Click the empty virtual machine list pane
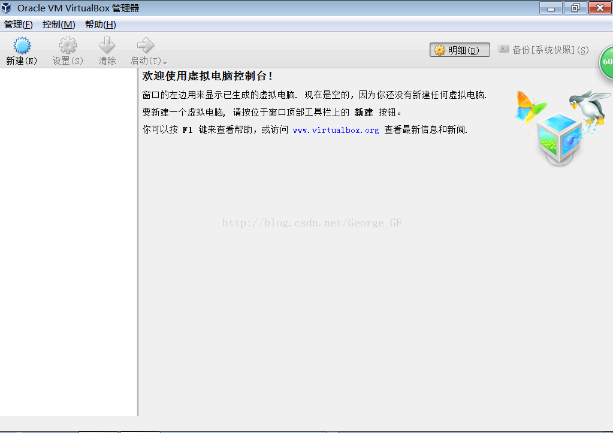 point(68,243)
